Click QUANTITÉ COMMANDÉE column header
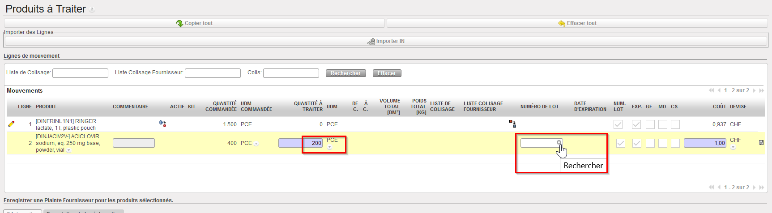Image resolution: width=772 pixels, height=213 pixels. [221, 106]
